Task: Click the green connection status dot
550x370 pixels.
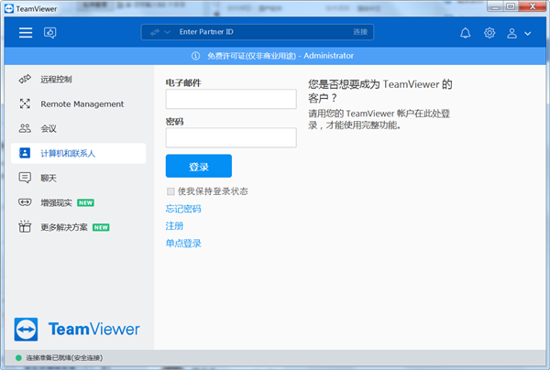Action: point(18,358)
